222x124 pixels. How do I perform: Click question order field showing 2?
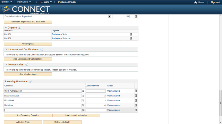pos(96,96)
